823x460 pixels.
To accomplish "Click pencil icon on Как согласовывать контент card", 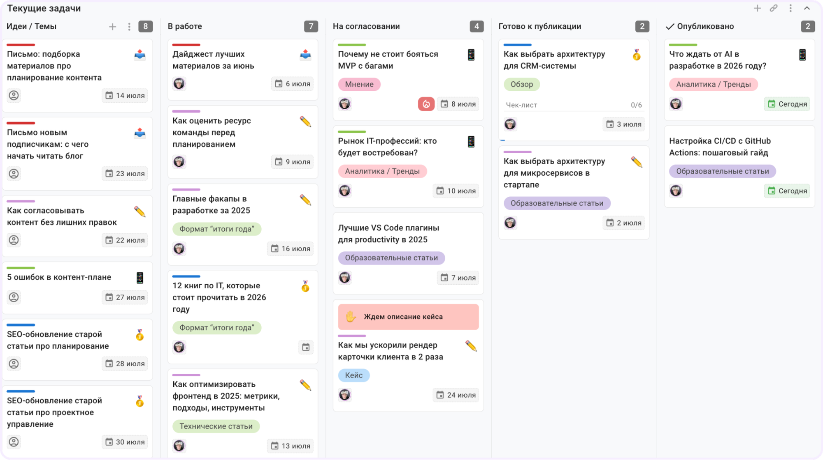I will (x=140, y=212).
